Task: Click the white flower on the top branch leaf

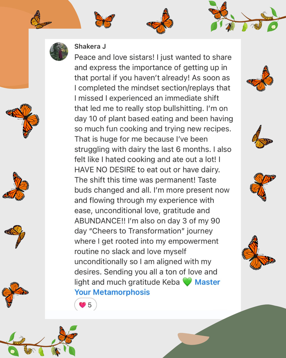Action: tap(273, 27)
